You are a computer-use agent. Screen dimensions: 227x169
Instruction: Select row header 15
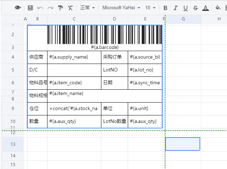(13, 165)
